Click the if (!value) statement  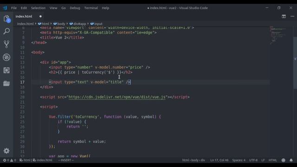coord(72,122)
